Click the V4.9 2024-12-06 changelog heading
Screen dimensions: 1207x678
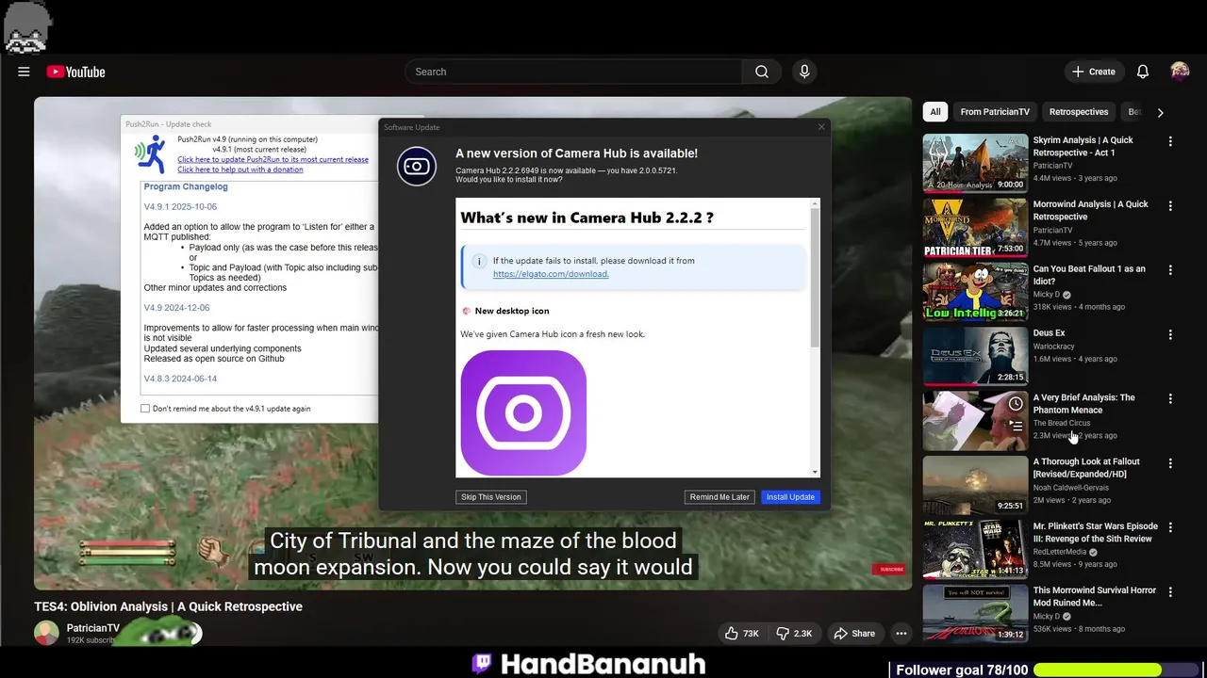click(176, 308)
